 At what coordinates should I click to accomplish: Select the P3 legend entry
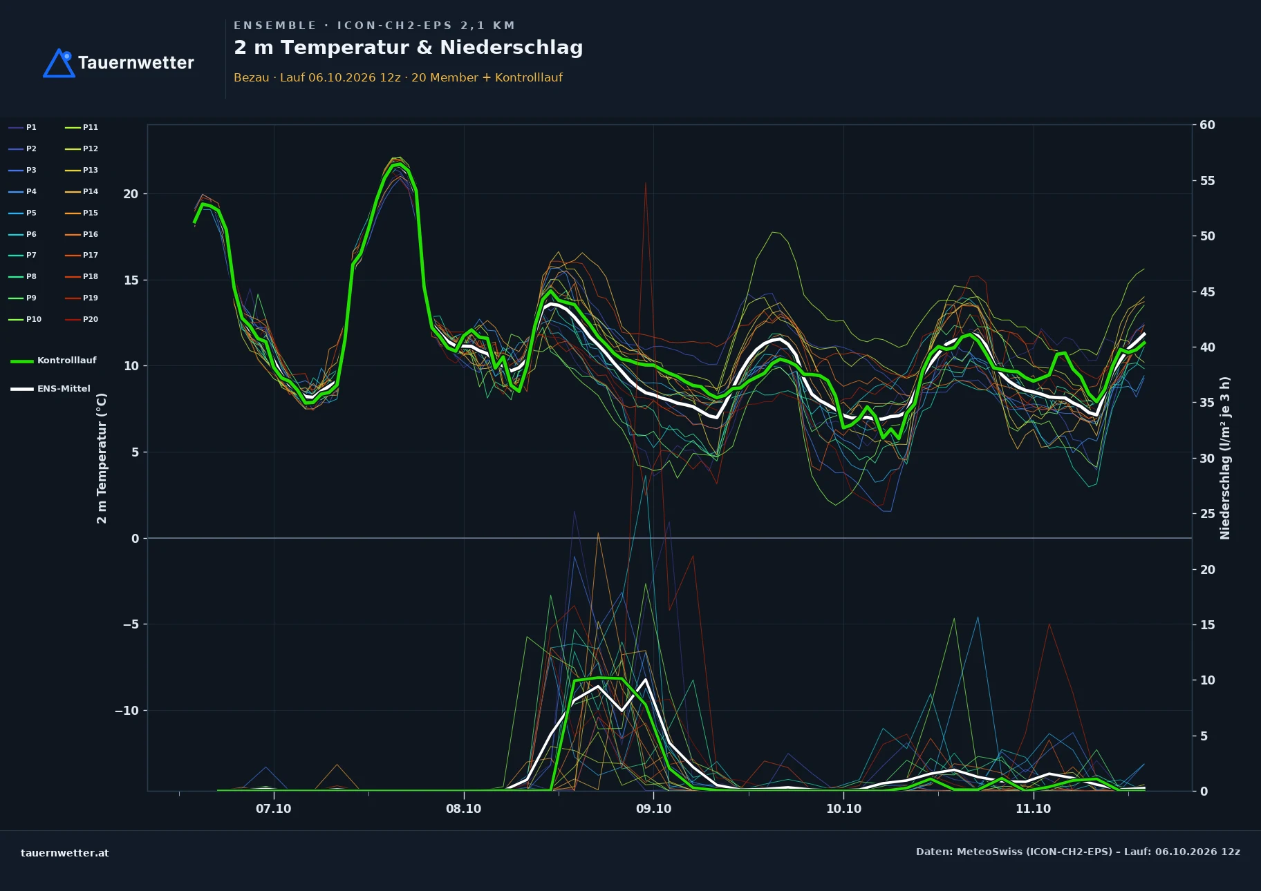(23, 170)
